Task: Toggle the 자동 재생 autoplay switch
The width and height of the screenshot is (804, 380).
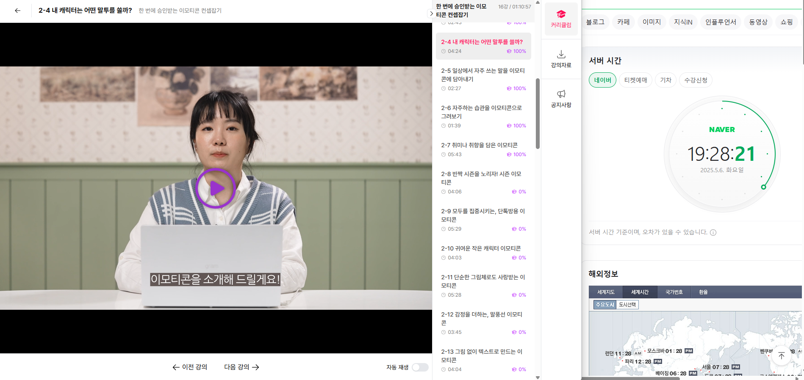Action: click(420, 367)
